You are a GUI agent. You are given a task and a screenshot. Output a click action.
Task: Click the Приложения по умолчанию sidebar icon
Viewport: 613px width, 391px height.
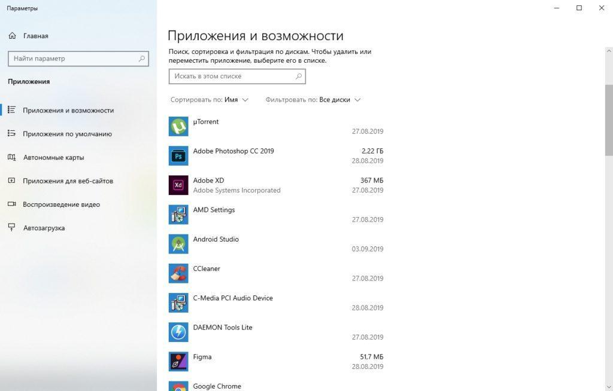[12, 133]
